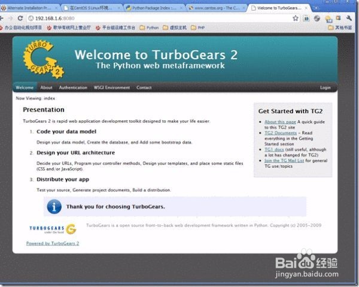Open the 'About this page' link
This screenshot has width=359, height=287.
click(280, 122)
